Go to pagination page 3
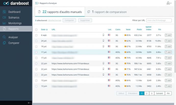 pos(152,93)
